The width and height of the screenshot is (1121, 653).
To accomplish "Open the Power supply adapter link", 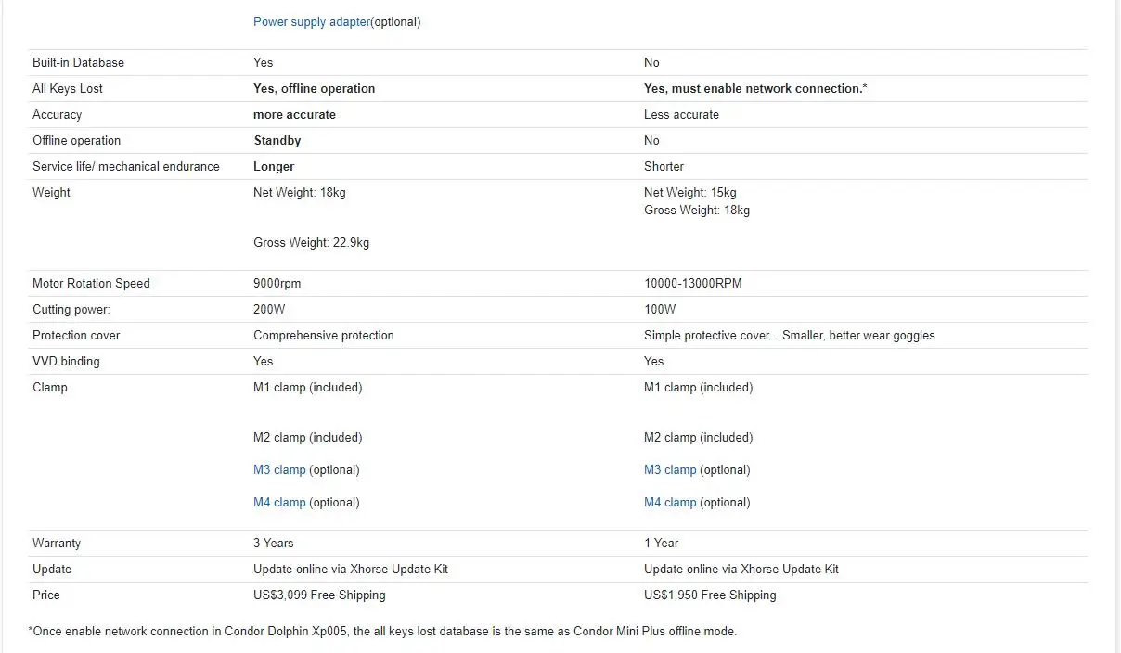I will (311, 21).
